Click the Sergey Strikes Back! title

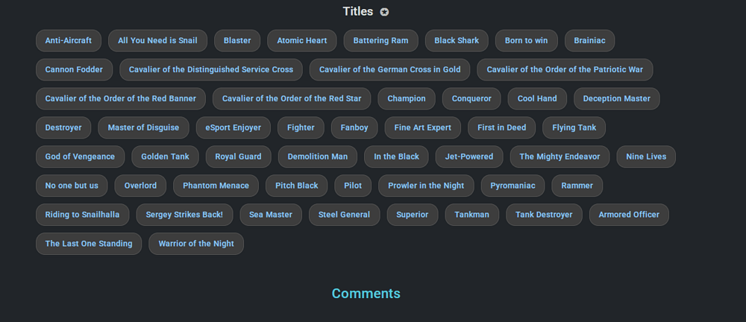pyautogui.click(x=184, y=215)
